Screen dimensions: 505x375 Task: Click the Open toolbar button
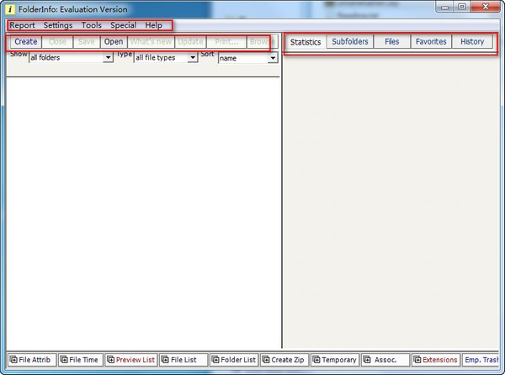pos(114,42)
